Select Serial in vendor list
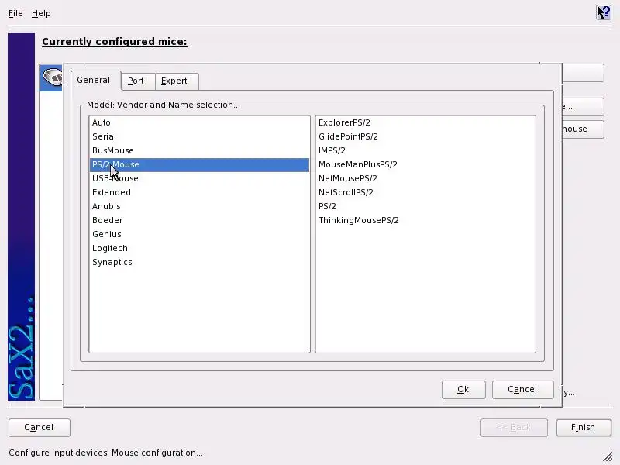 (x=199, y=136)
